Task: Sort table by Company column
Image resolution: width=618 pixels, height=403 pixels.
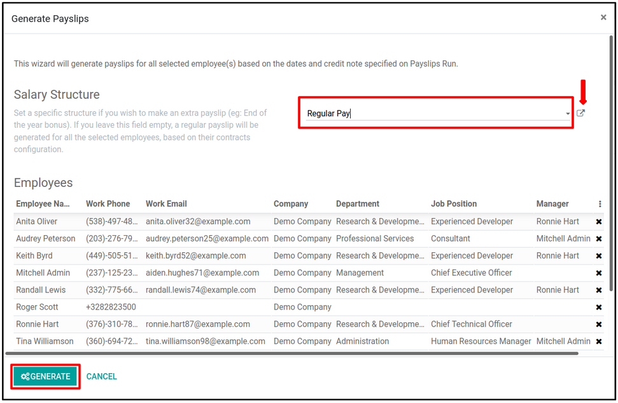Action: click(291, 204)
